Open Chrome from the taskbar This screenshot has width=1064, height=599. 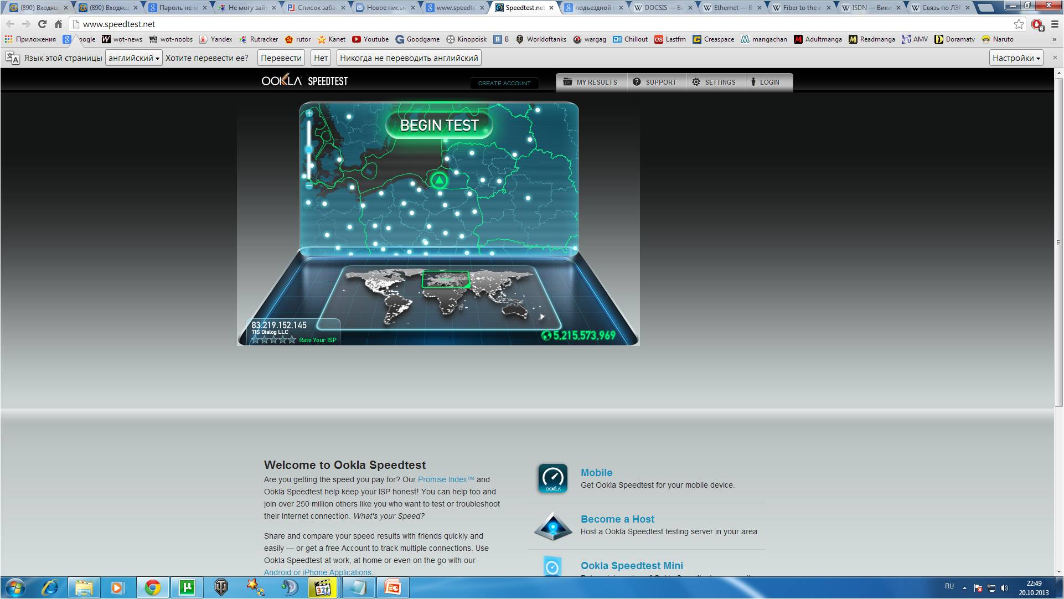pyautogui.click(x=152, y=587)
